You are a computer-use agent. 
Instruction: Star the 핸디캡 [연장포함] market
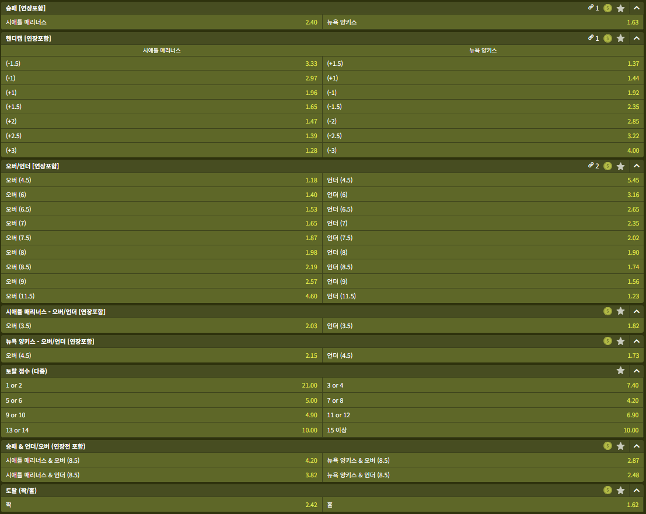[620, 38]
